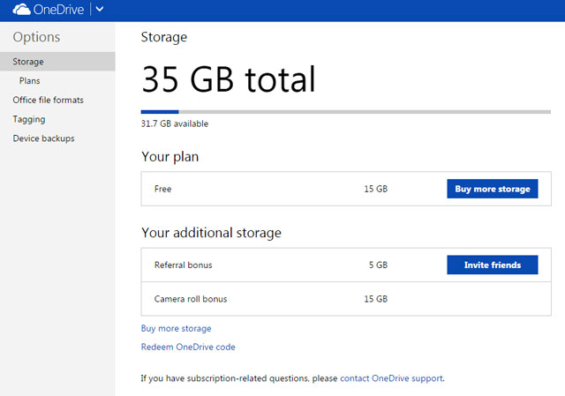This screenshot has width=565, height=396.
Task: Open the Plans sub-item under Storage
Action: tap(29, 81)
